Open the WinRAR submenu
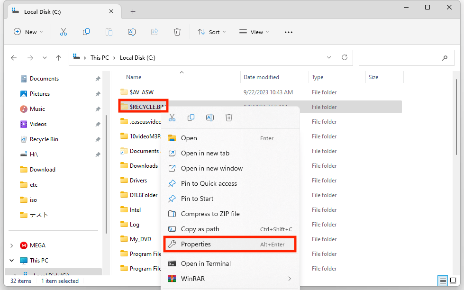 click(x=229, y=279)
